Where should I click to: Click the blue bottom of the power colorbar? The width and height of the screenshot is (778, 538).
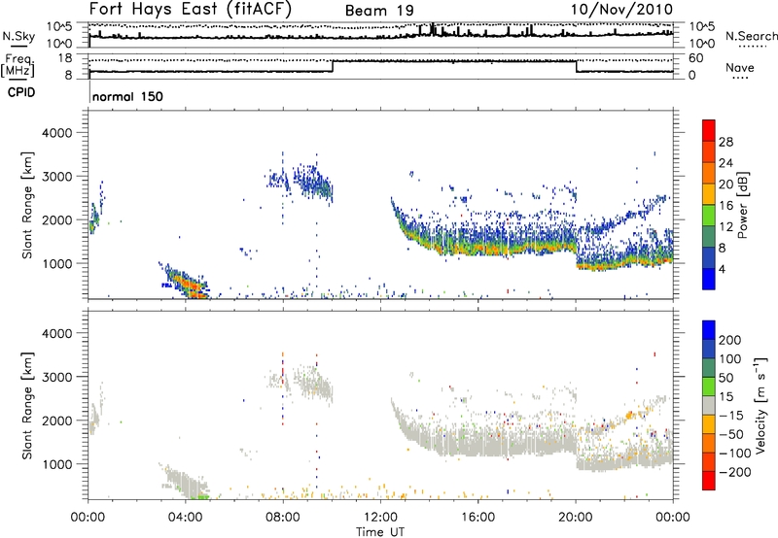pyautogui.click(x=709, y=279)
